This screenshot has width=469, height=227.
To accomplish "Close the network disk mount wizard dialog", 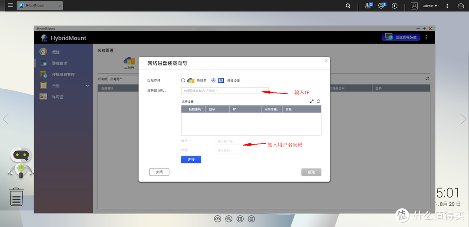I will tap(326, 61).
